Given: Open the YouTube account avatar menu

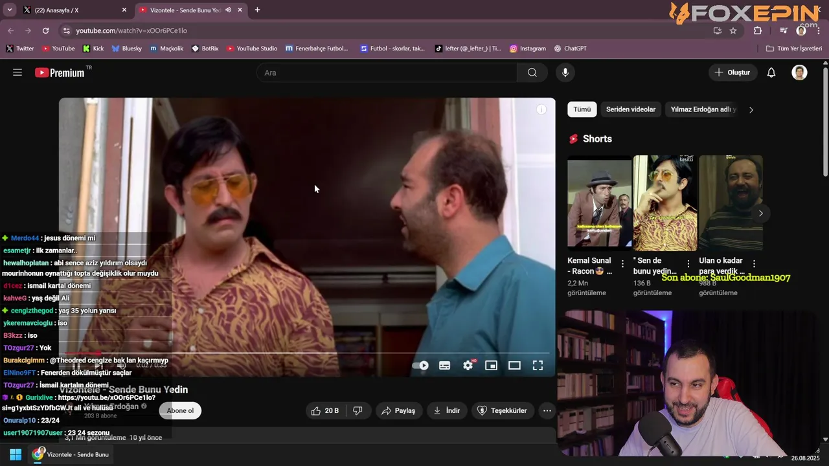Looking at the screenshot, I should [799, 72].
